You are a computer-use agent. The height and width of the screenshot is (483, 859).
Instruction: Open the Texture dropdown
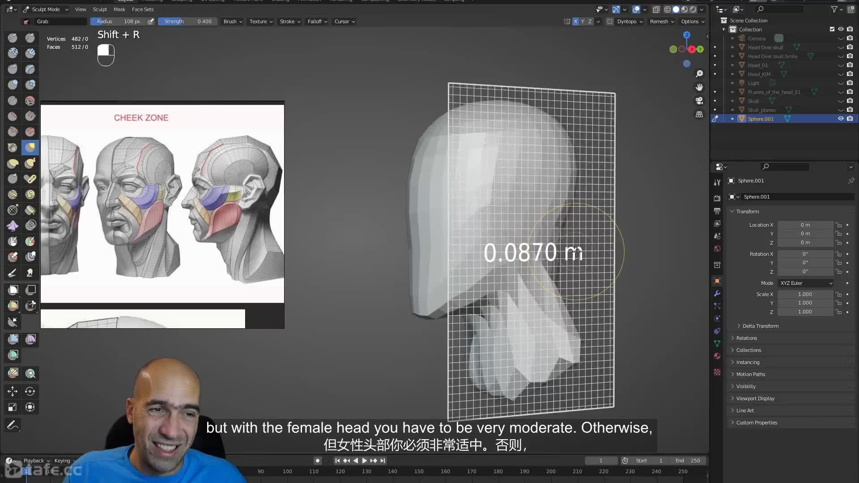click(261, 21)
